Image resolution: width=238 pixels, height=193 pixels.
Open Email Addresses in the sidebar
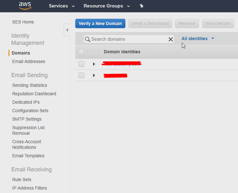click(29, 61)
